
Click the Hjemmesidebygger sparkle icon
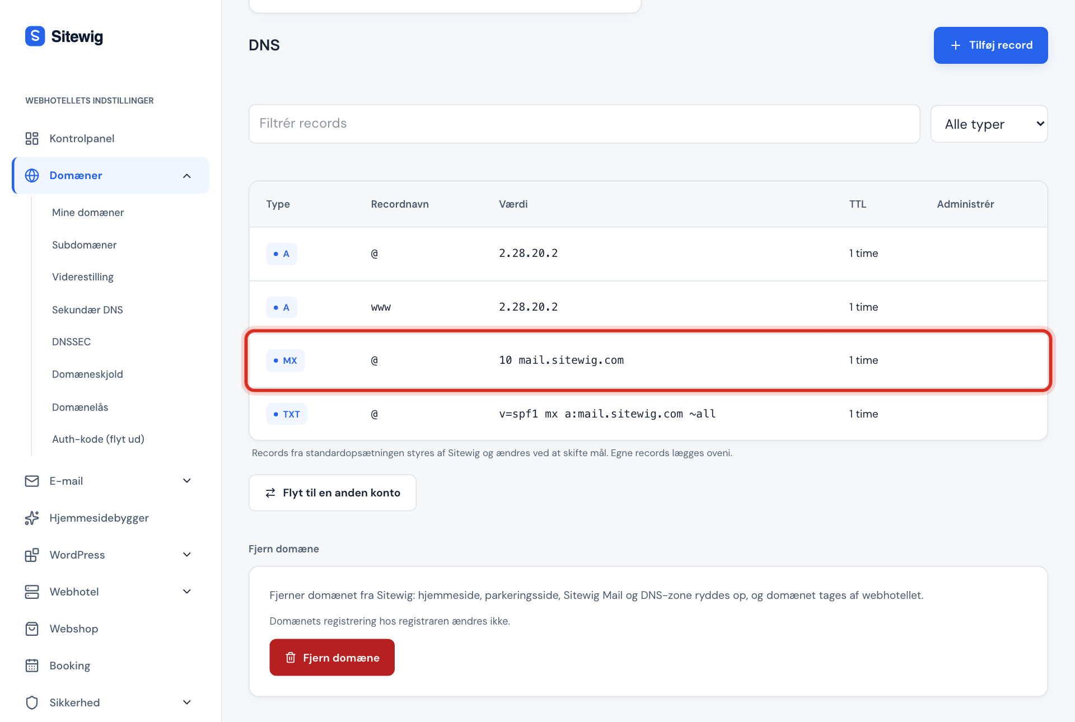pyautogui.click(x=32, y=518)
